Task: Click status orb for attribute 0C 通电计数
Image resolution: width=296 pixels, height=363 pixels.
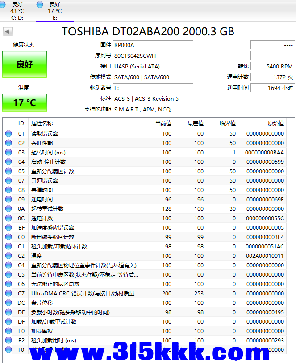Action: (x=8, y=218)
